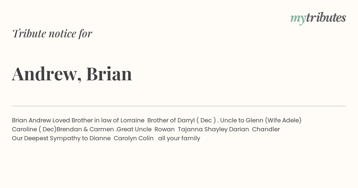Select the 'Tribute notice for' heading

pyautogui.click(x=52, y=33)
